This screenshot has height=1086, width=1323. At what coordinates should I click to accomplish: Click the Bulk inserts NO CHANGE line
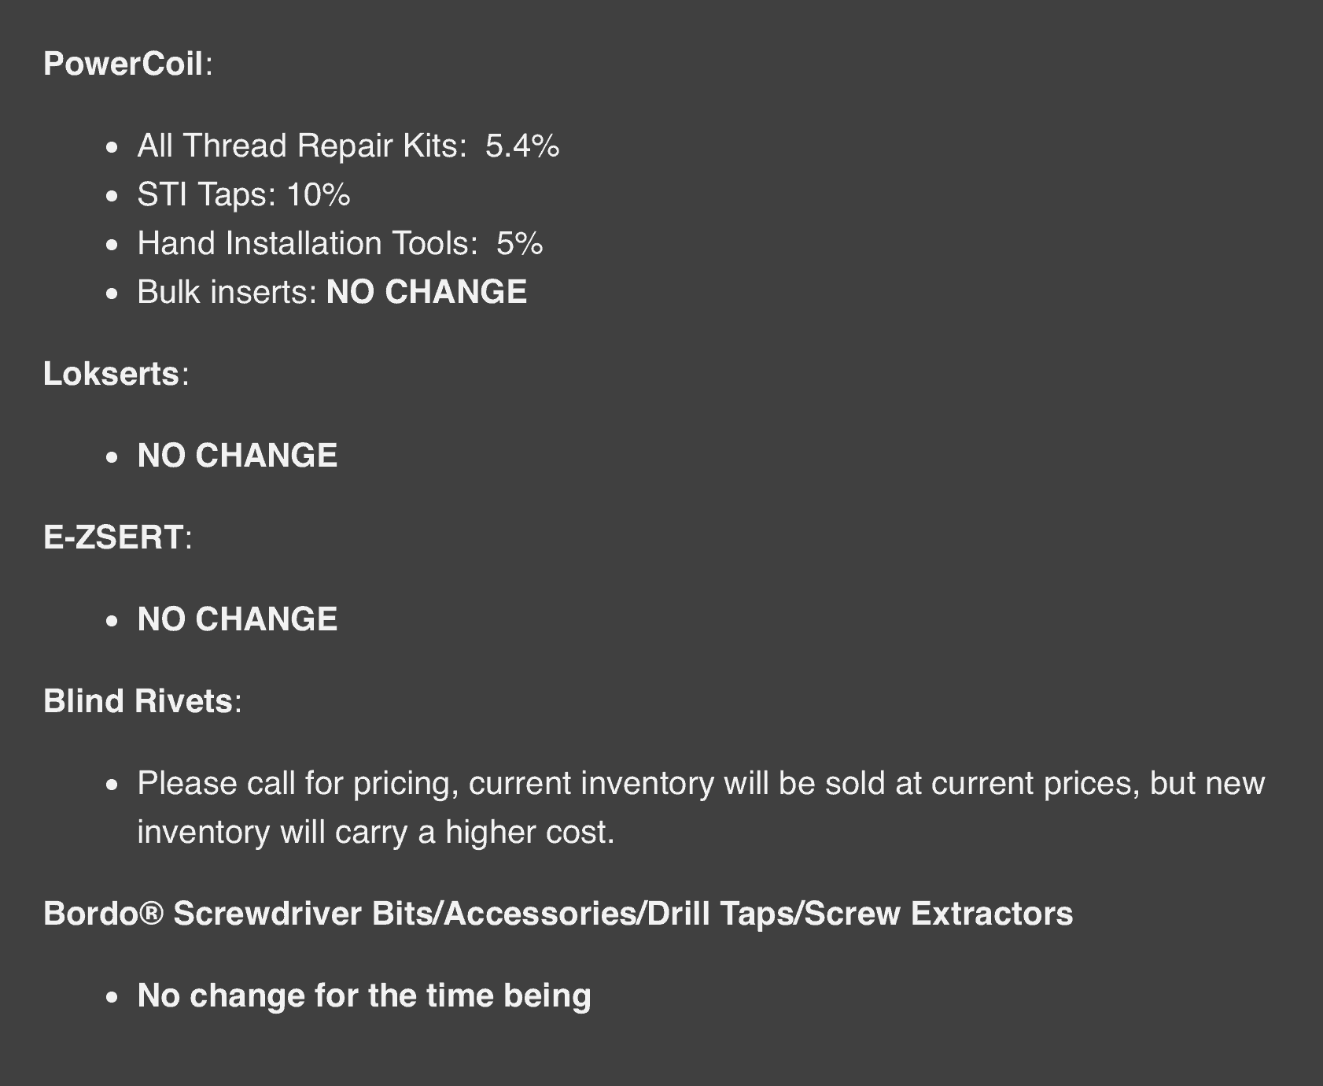click(x=332, y=292)
